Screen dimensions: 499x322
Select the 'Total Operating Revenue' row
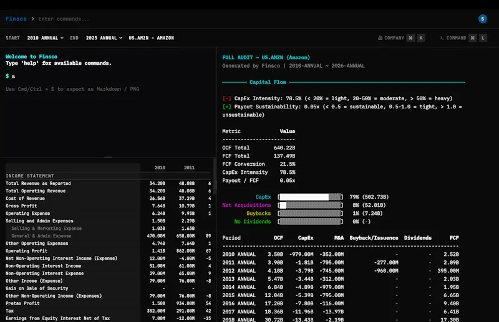point(108,191)
